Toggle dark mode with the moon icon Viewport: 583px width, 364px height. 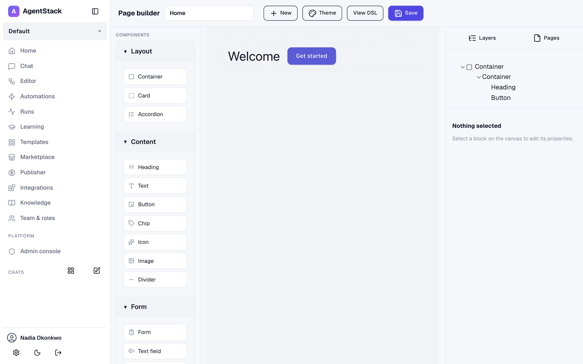37,352
